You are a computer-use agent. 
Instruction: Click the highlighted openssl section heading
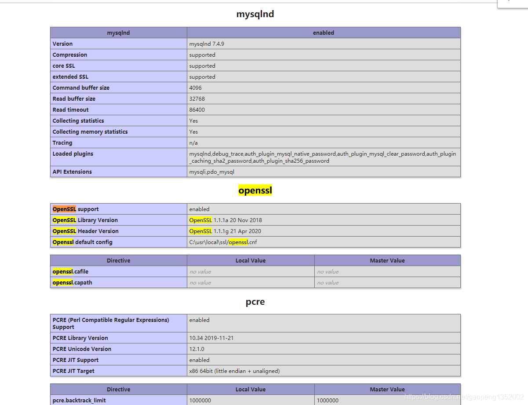[x=255, y=190]
